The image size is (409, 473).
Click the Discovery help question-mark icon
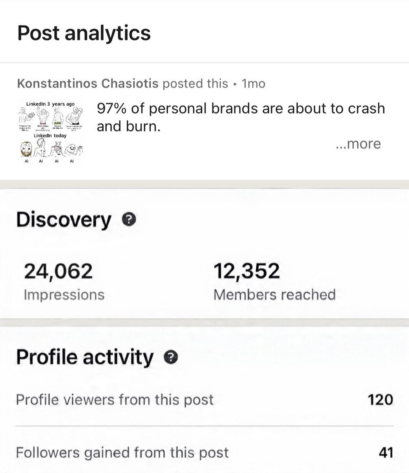tap(129, 219)
